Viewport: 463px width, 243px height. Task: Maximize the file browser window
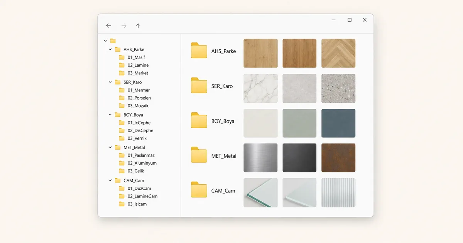coord(349,20)
